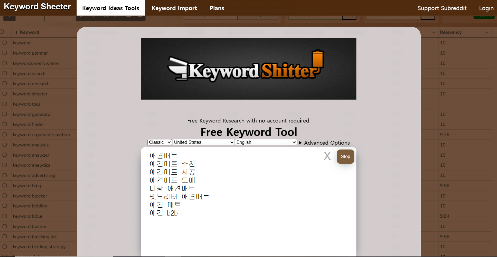
Task: Click the sort arrow on Relevancy column
Action: (x=487, y=32)
